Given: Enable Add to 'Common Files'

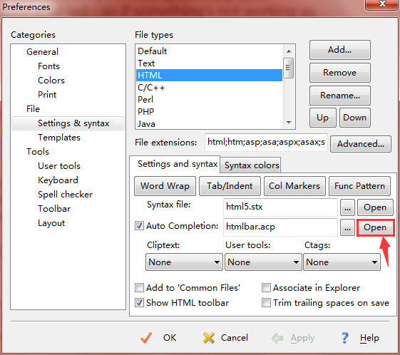Looking at the screenshot, I should [139, 288].
